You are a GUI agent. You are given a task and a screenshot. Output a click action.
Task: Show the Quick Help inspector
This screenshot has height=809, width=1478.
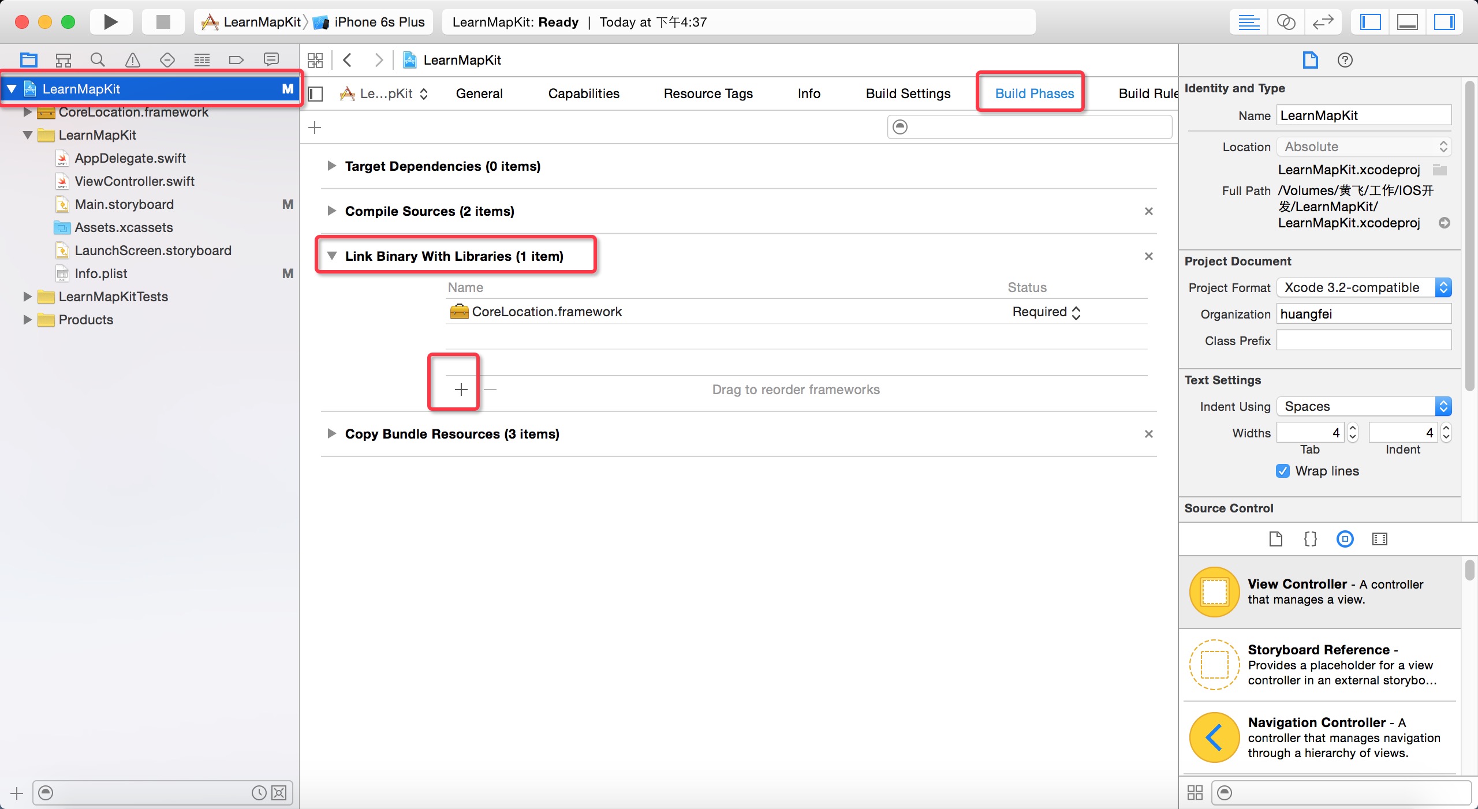1345,60
